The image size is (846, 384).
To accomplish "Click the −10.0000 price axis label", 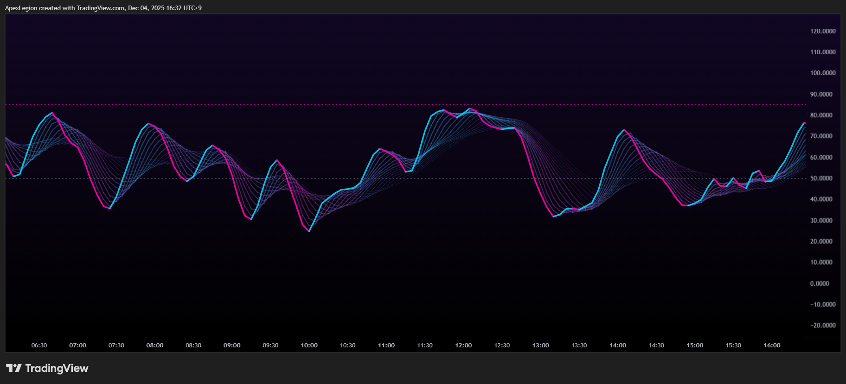I will [823, 304].
